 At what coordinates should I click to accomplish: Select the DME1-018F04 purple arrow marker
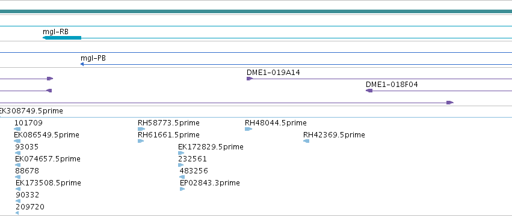point(369,91)
